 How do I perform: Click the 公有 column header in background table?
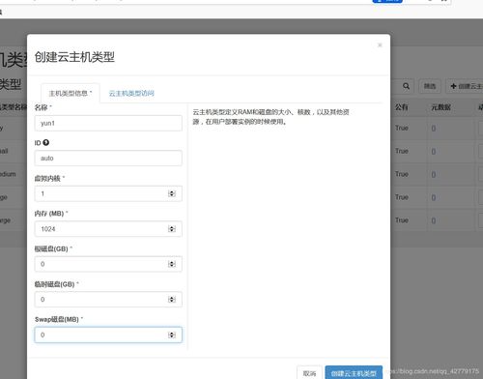pos(402,107)
